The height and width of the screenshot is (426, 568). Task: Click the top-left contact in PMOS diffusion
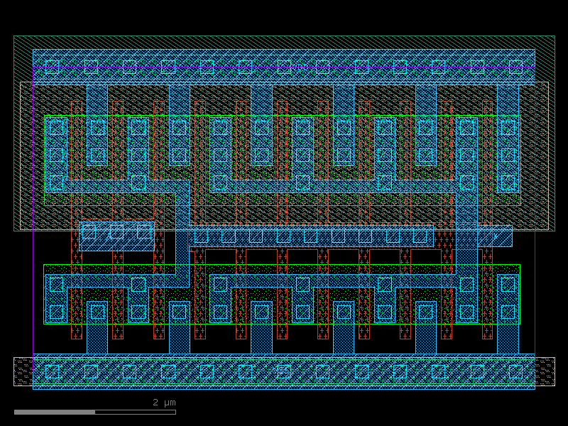click(56, 128)
